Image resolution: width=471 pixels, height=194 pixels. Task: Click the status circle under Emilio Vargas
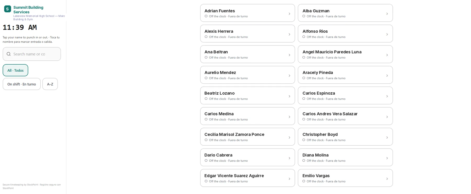pyautogui.click(x=304, y=181)
